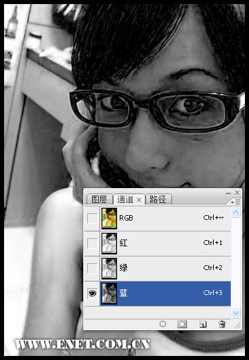Click the Ctrl+~ shortcut text
249x360 pixels.
[x=213, y=218]
